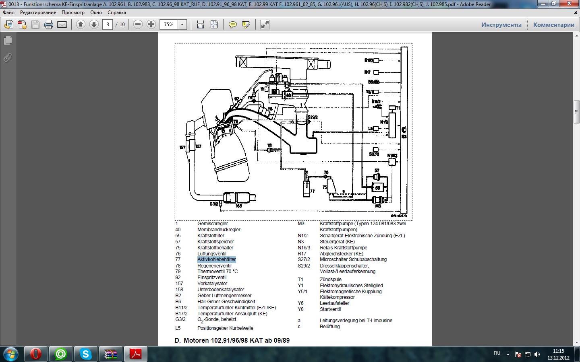Click the 75% zoom value field
580x362 pixels.
[169, 25]
